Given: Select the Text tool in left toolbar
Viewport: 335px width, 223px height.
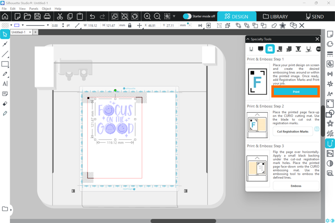Looking at the screenshot, I should coord(5,84).
